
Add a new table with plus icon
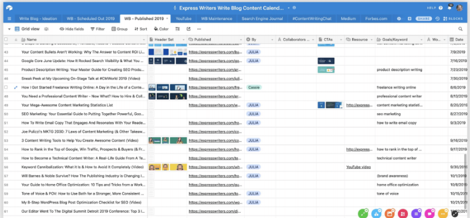click(x=410, y=19)
